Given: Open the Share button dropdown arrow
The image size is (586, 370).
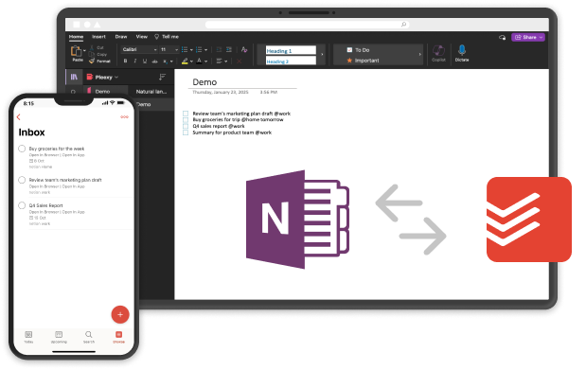Looking at the screenshot, I should click(x=541, y=37).
